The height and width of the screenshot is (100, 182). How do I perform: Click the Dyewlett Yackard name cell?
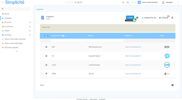(94, 56)
